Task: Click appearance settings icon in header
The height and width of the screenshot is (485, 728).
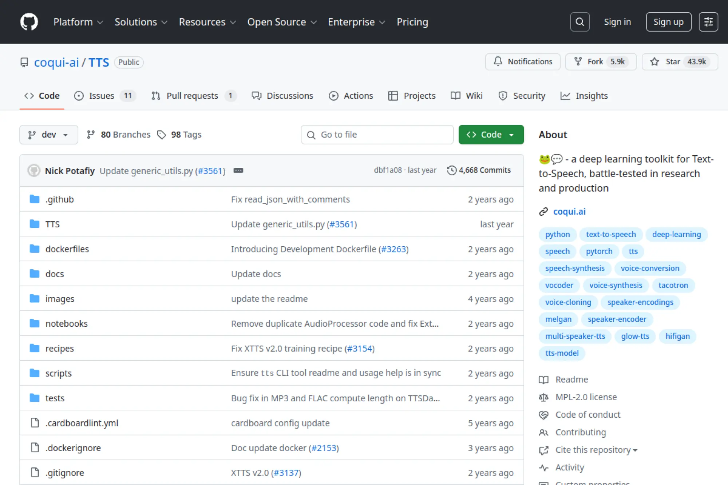Action: point(708,22)
